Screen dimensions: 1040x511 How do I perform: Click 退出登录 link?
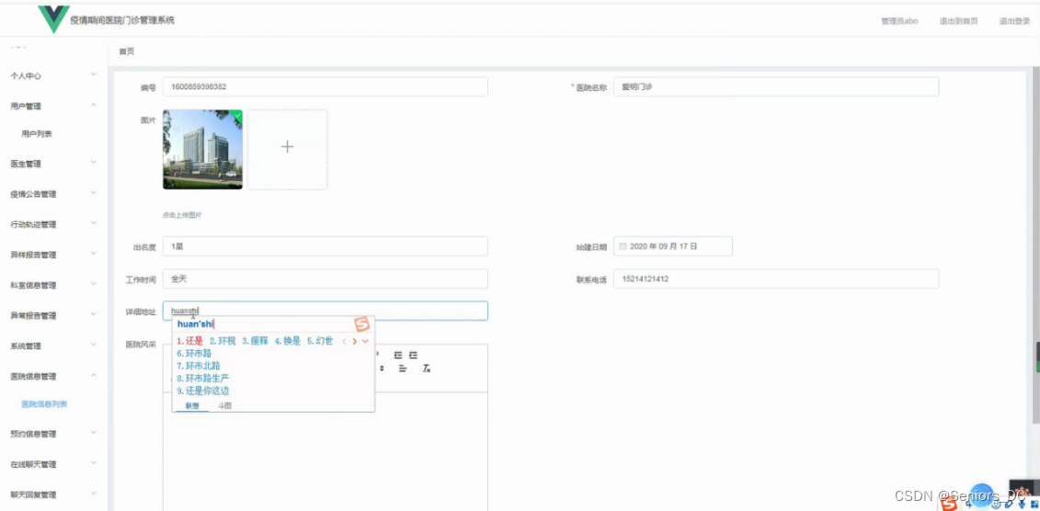pos(1015,21)
